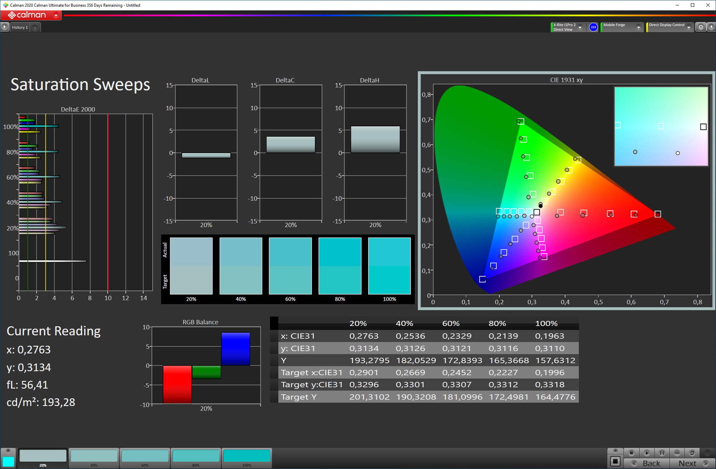Click the 100% column header in data table

click(546, 324)
